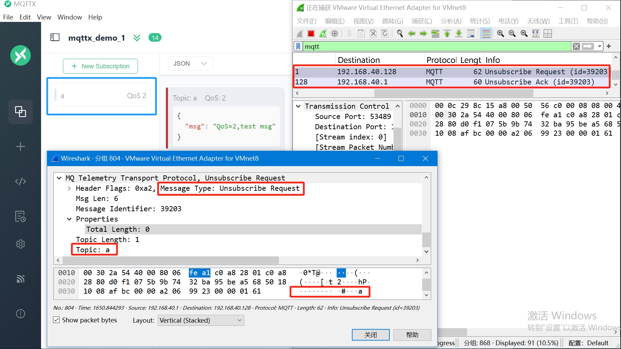Screen dimensions: 621x349
Task: Open Connections page in MQTTX sidebar
Action: click(x=21, y=111)
